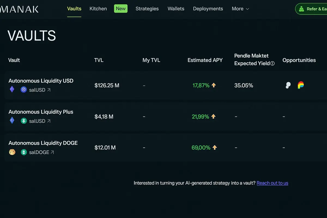Open the Kitchen tab
This screenshot has height=218, width=327.
tap(98, 9)
